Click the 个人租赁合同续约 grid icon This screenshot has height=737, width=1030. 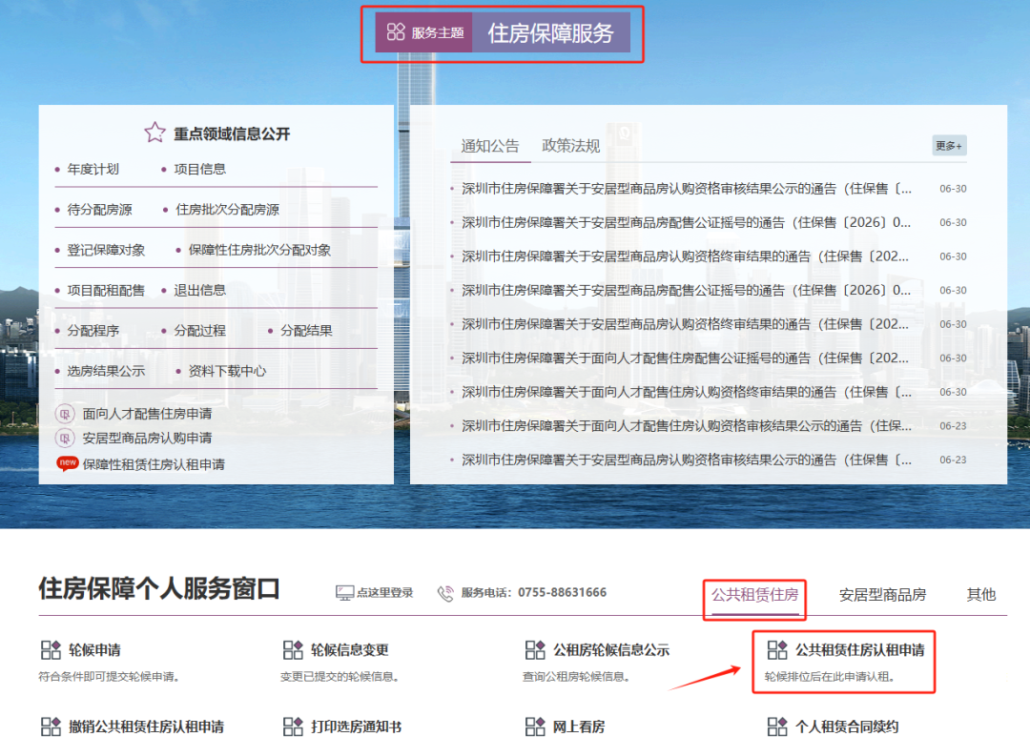point(778,727)
